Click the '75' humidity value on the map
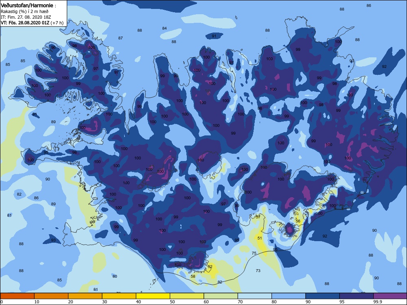Image resolution: width=407 pixels, height=305 pixels. 254,253
